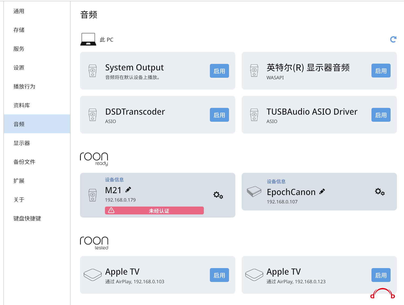Enable TUSBAudio ASIO Driver device
The image size is (404, 305).
(381, 115)
